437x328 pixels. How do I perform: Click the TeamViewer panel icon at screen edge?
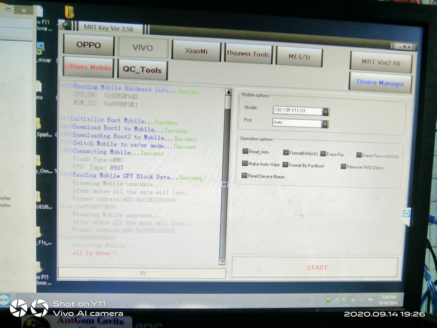pos(407,214)
